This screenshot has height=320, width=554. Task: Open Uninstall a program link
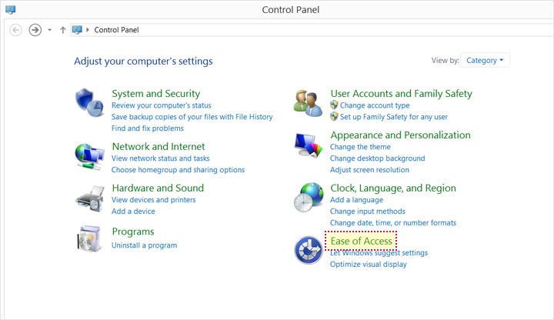pos(144,245)
